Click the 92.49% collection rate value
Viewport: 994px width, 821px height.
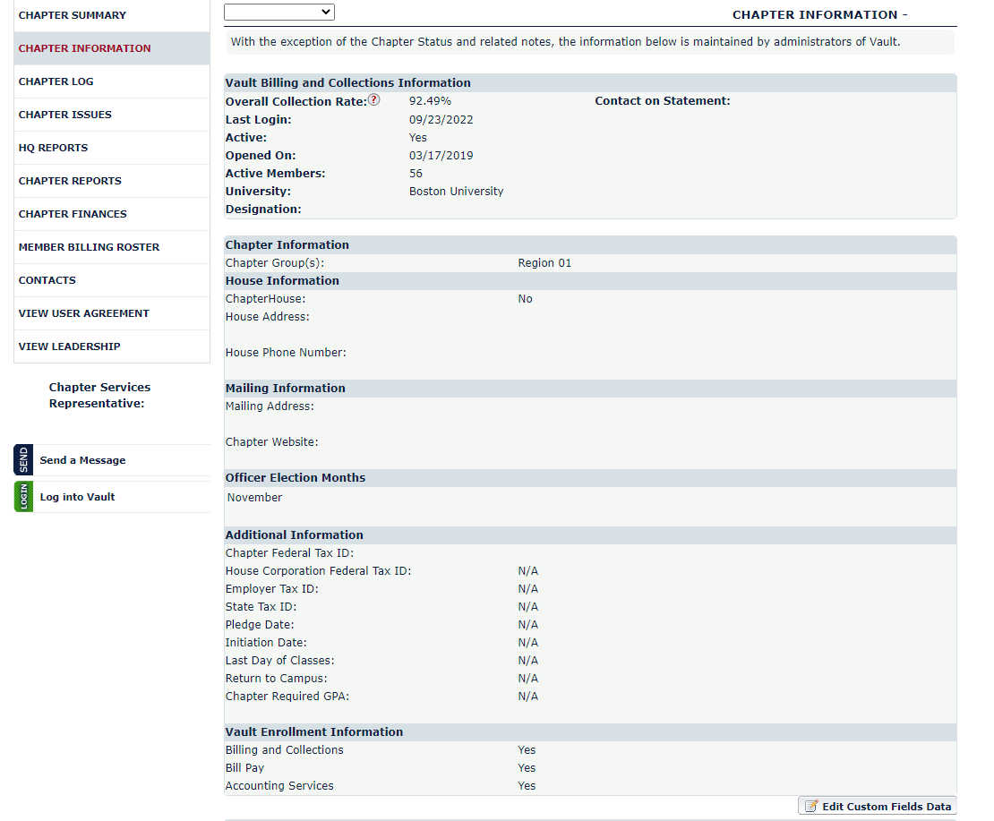click(430, 101)
